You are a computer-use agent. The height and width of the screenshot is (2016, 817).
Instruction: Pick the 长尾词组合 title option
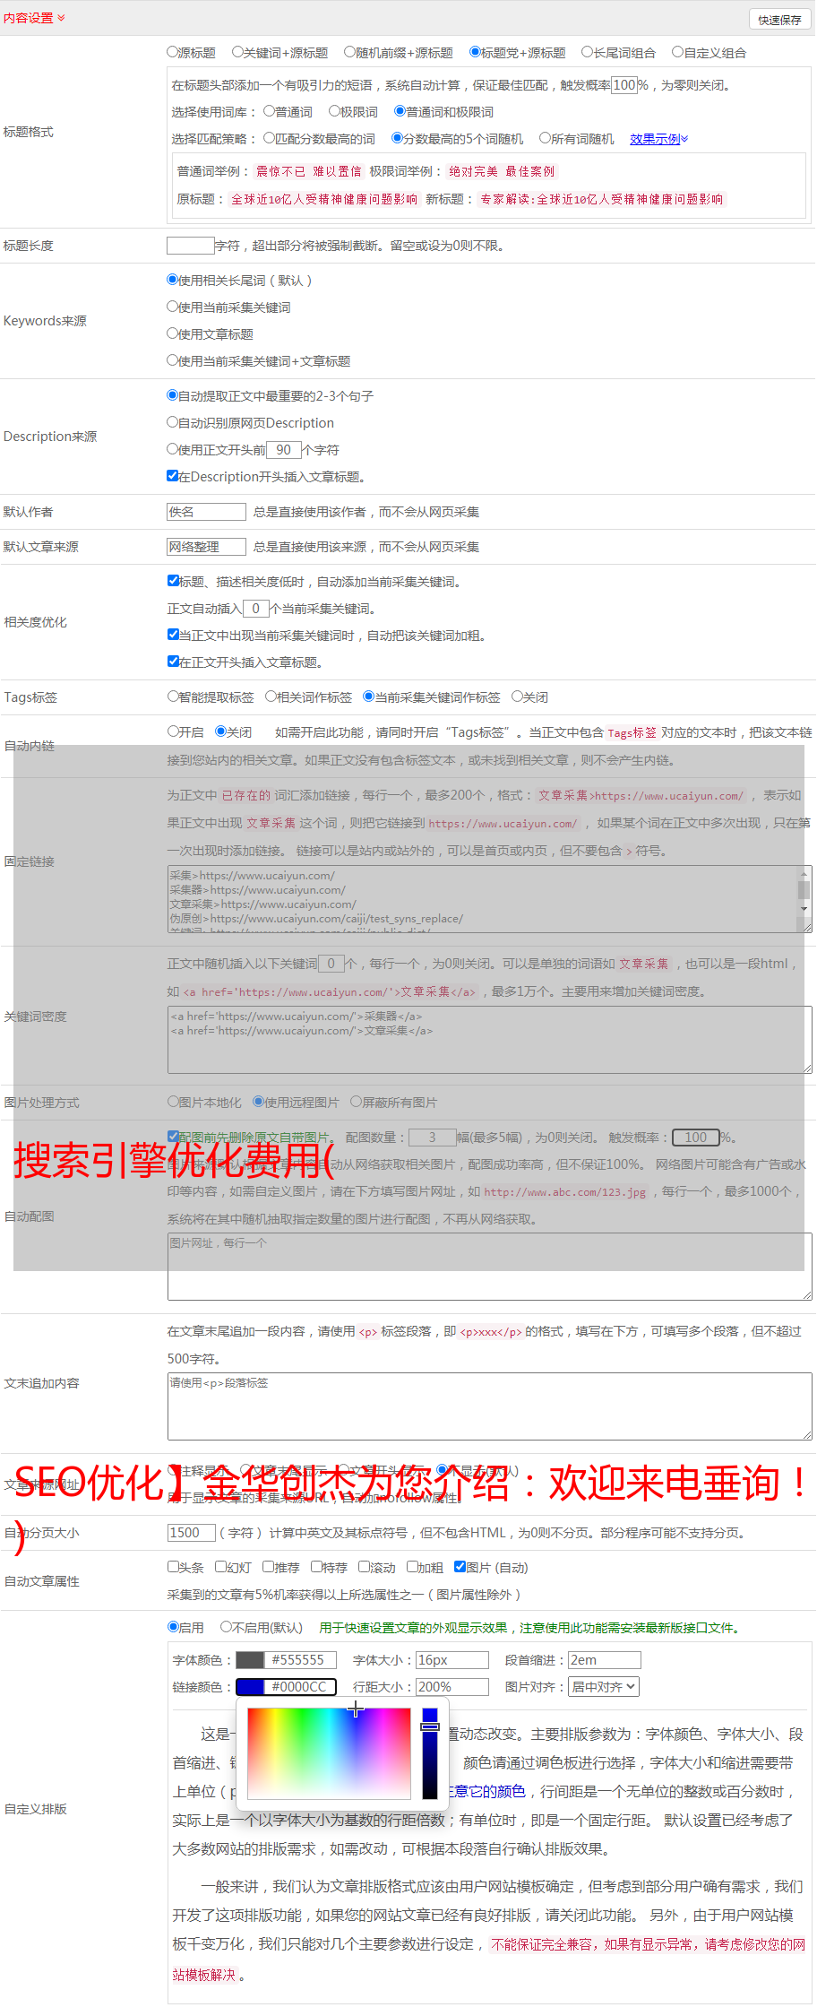[x=588, y=52]
